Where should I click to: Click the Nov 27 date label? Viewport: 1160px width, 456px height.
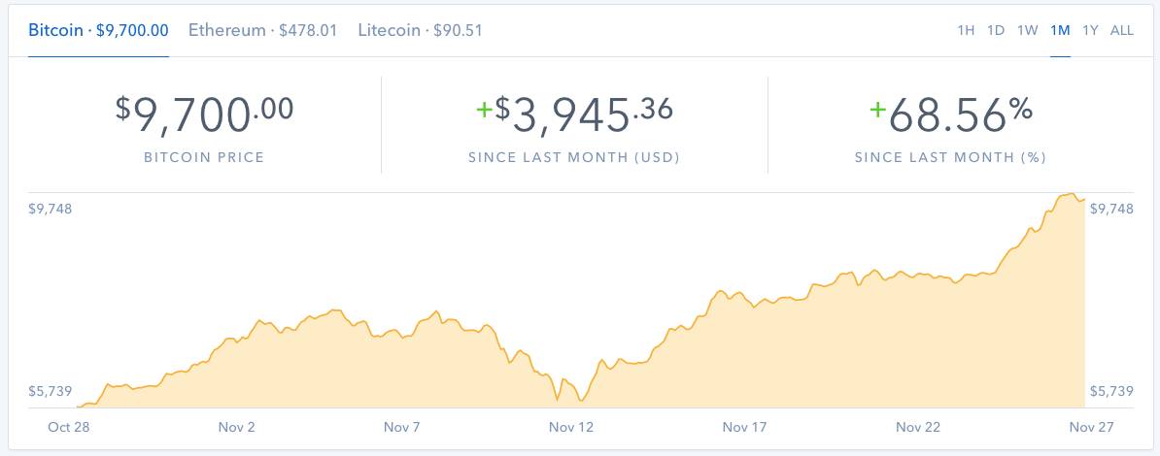click(x=1092, y=427)
